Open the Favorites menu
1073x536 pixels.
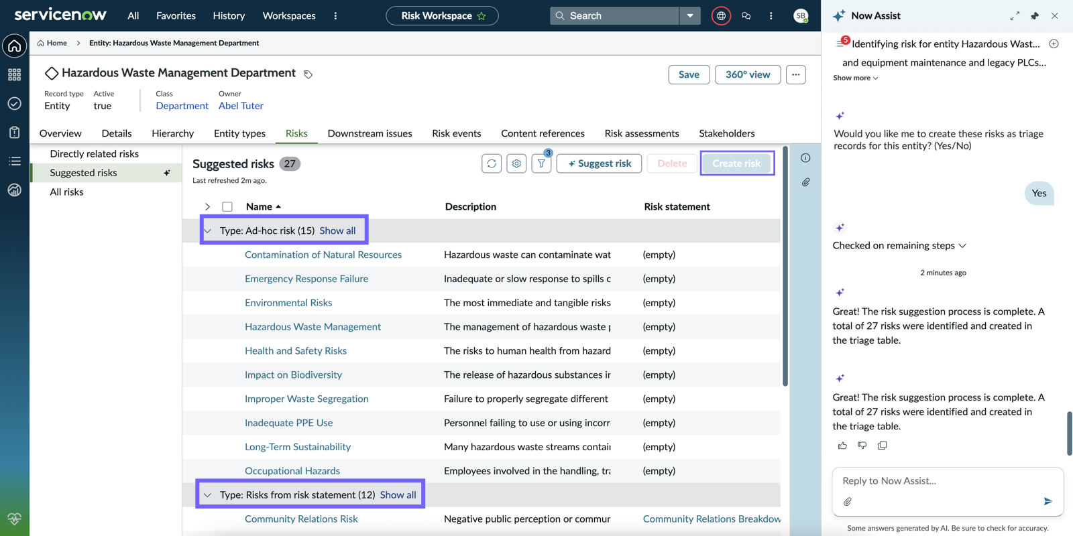[176, 15]
